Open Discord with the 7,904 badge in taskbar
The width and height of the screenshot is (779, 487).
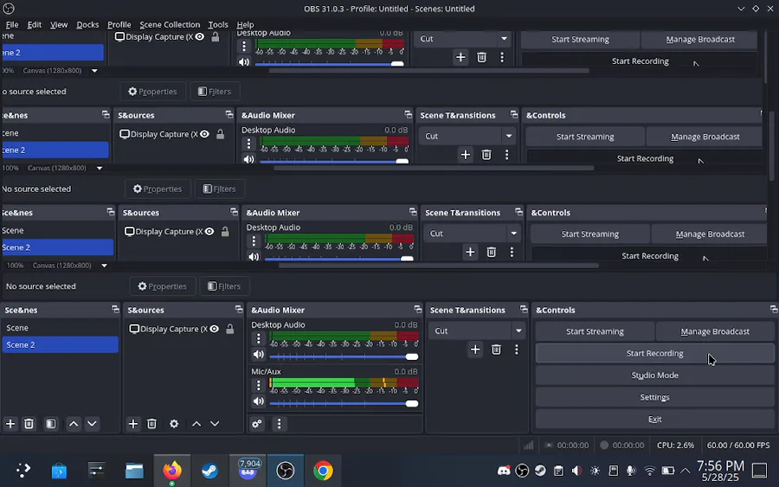(x=248, y=470)
